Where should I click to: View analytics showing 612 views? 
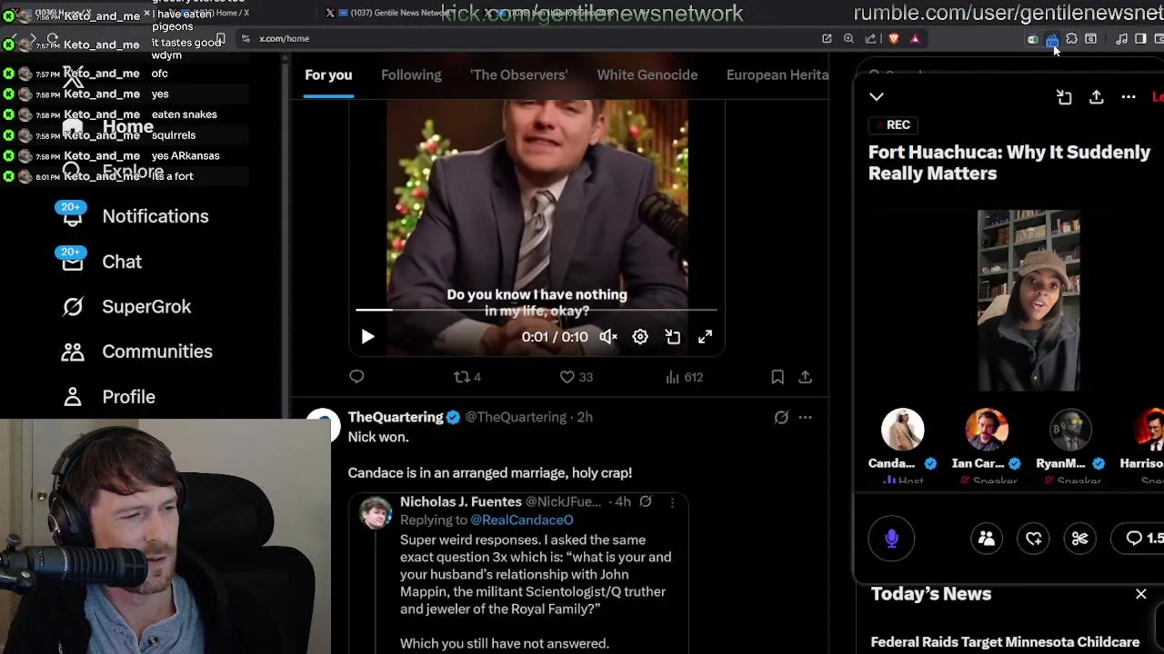(x=684, y=377)
